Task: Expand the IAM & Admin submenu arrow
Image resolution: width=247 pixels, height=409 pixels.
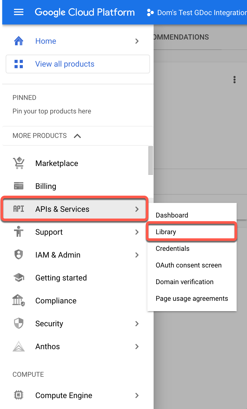Action: [137, 255]
